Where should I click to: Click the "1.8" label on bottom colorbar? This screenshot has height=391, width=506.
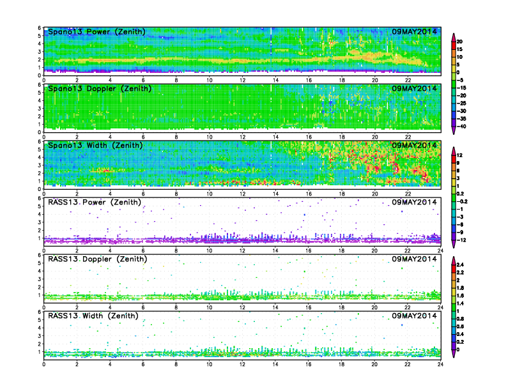coord(460,288)
